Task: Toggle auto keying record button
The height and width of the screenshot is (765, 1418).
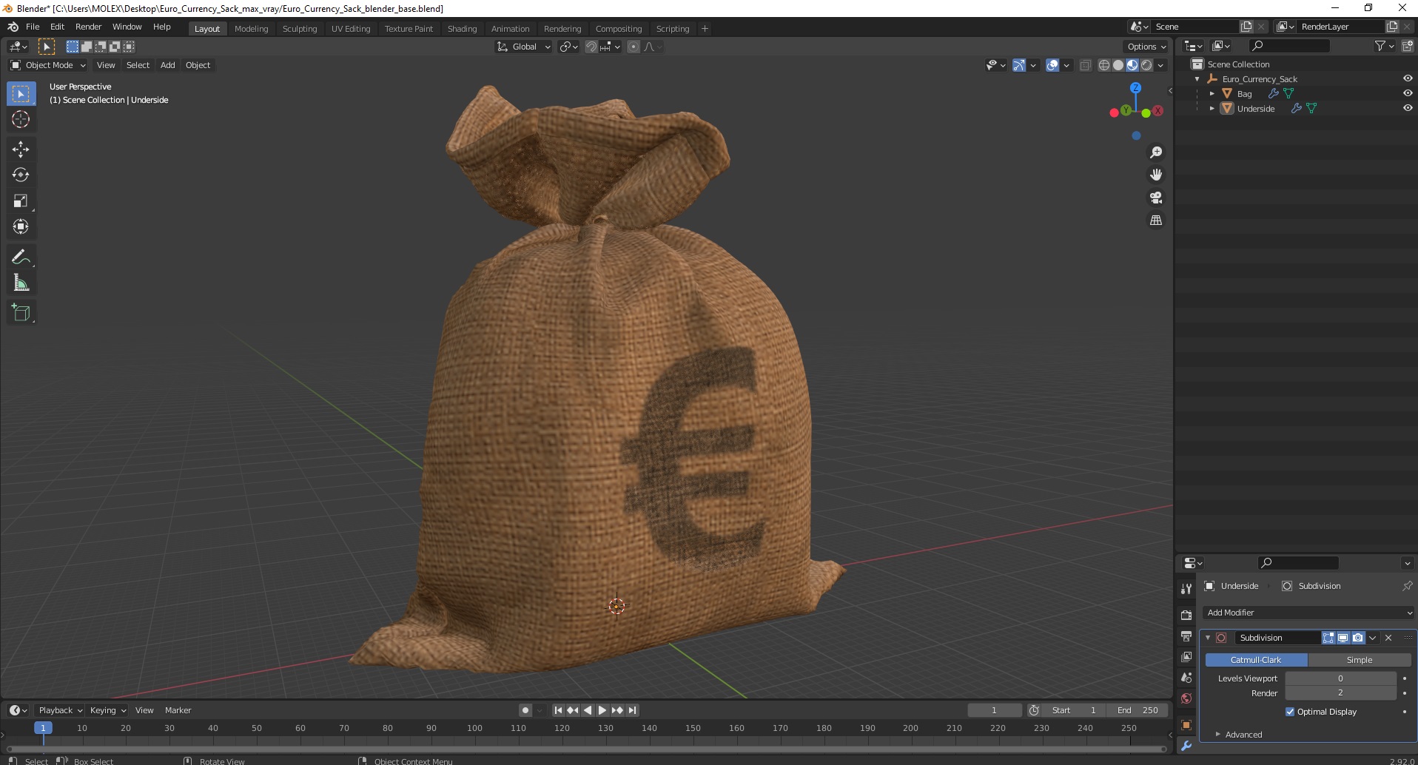Action: 525,710
